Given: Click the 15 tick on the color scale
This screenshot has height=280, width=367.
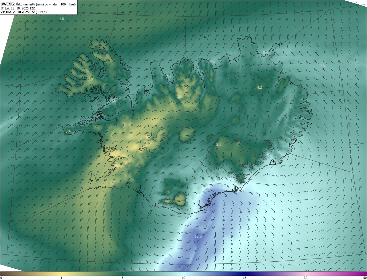Looking at the screenshot, I should pyautogui.click(x=245, y=278).
